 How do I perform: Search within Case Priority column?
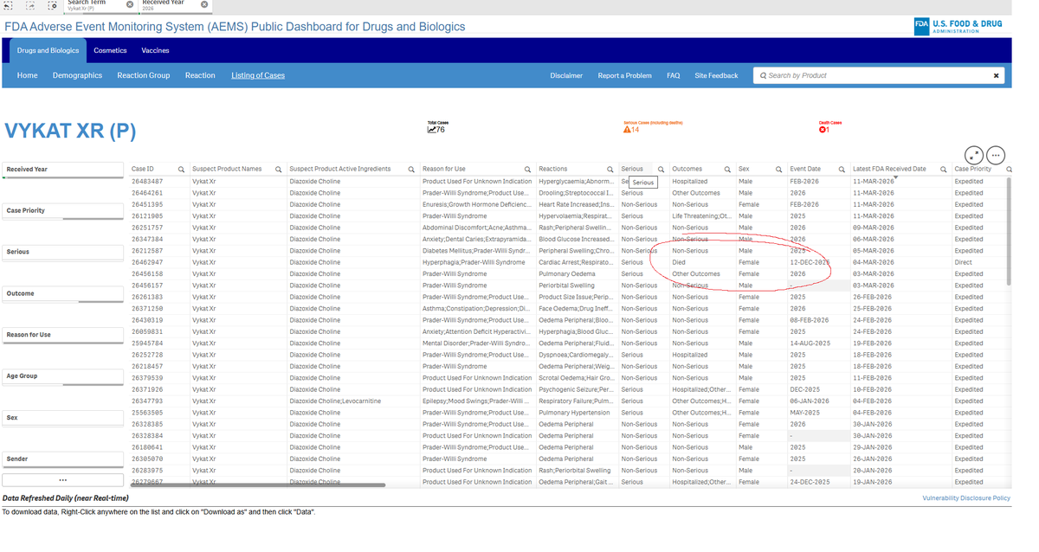[x=1010, y=170]
